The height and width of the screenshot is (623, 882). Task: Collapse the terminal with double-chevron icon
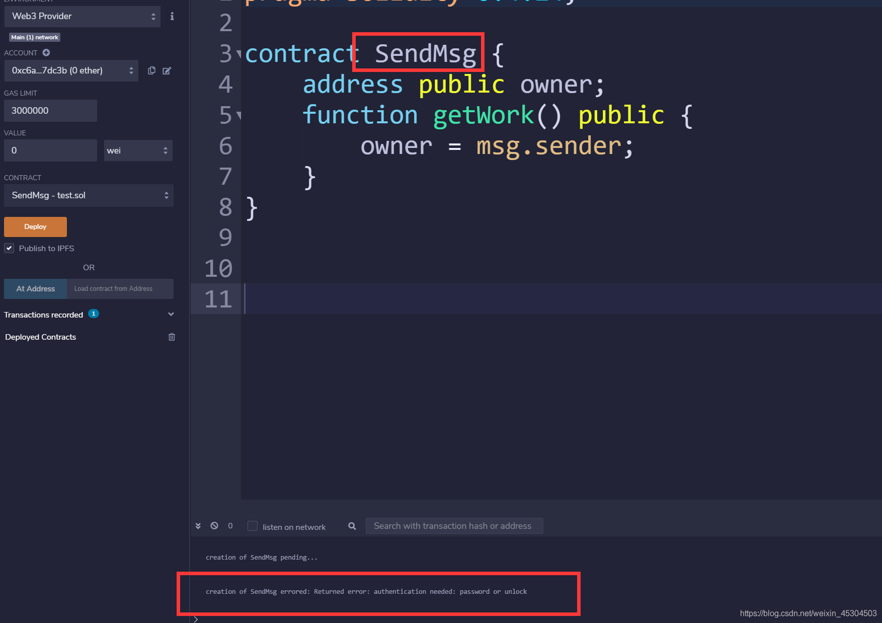click(198, 526)
